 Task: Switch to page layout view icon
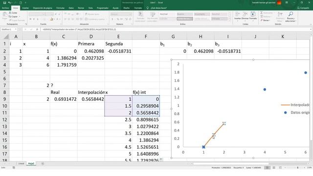point(274,168)
